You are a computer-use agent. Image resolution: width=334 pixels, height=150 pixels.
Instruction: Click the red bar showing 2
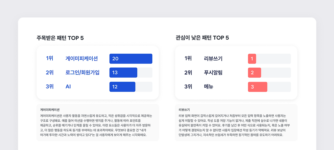[254, 72]
